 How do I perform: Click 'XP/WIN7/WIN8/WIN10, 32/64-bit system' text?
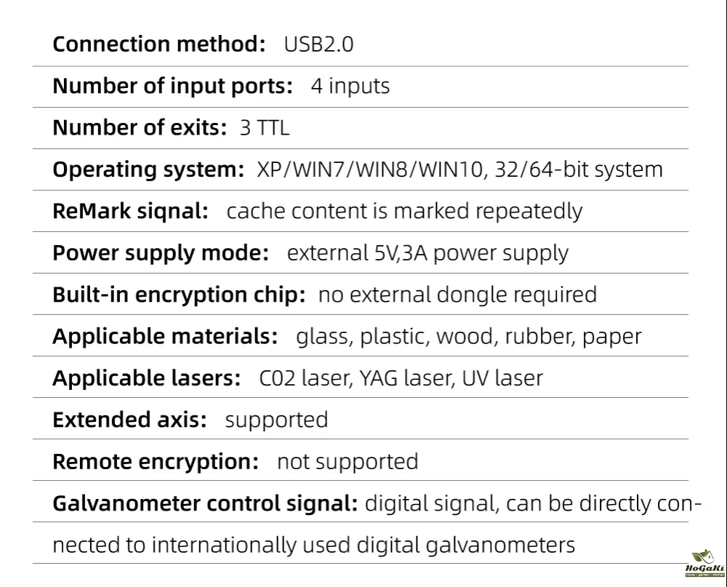click(x=460, y=169)
